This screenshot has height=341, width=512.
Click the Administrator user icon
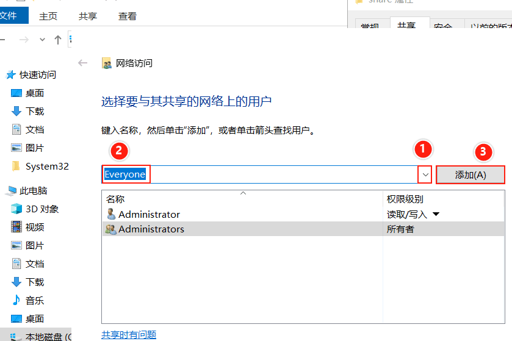(x=111, y=214)
